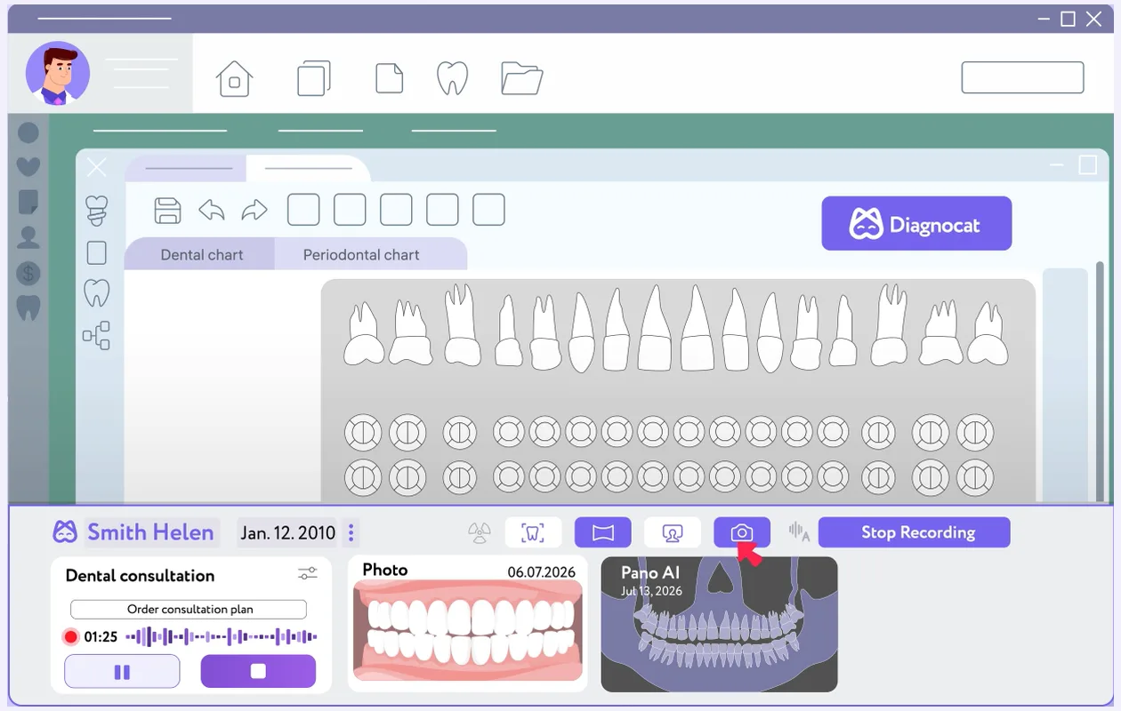
Task: Close the inner chart panel with X
Action: pos(97,167)
